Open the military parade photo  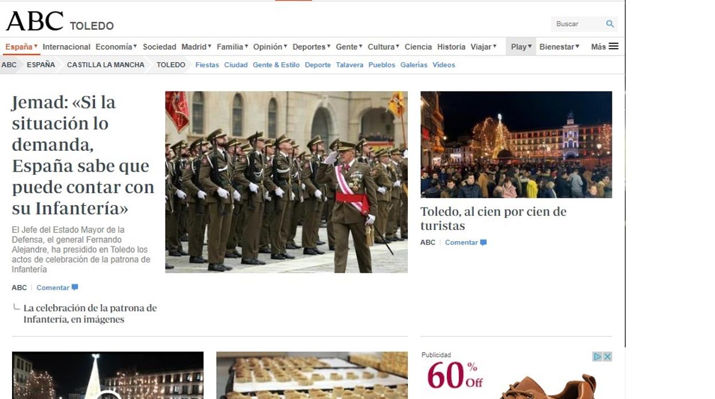pos(286,182)
